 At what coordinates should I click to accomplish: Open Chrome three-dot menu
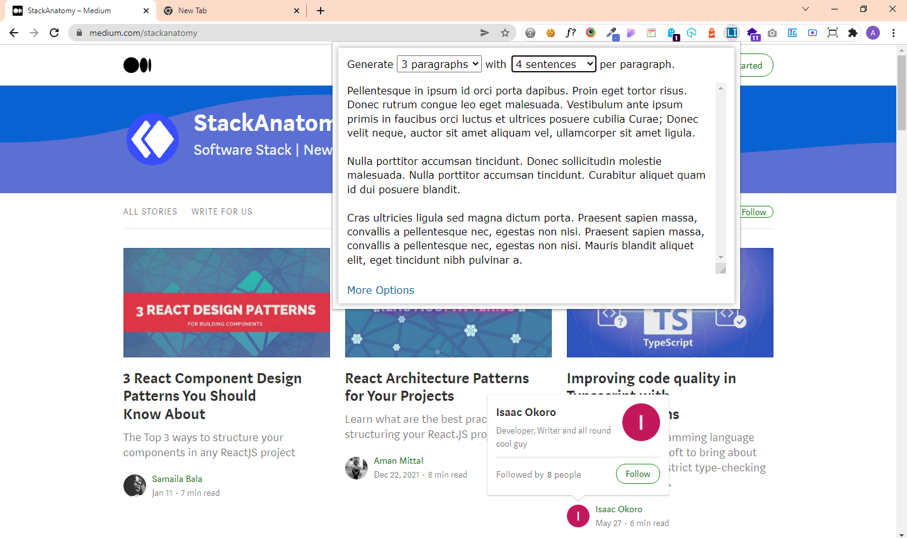[x=894, y=33]
